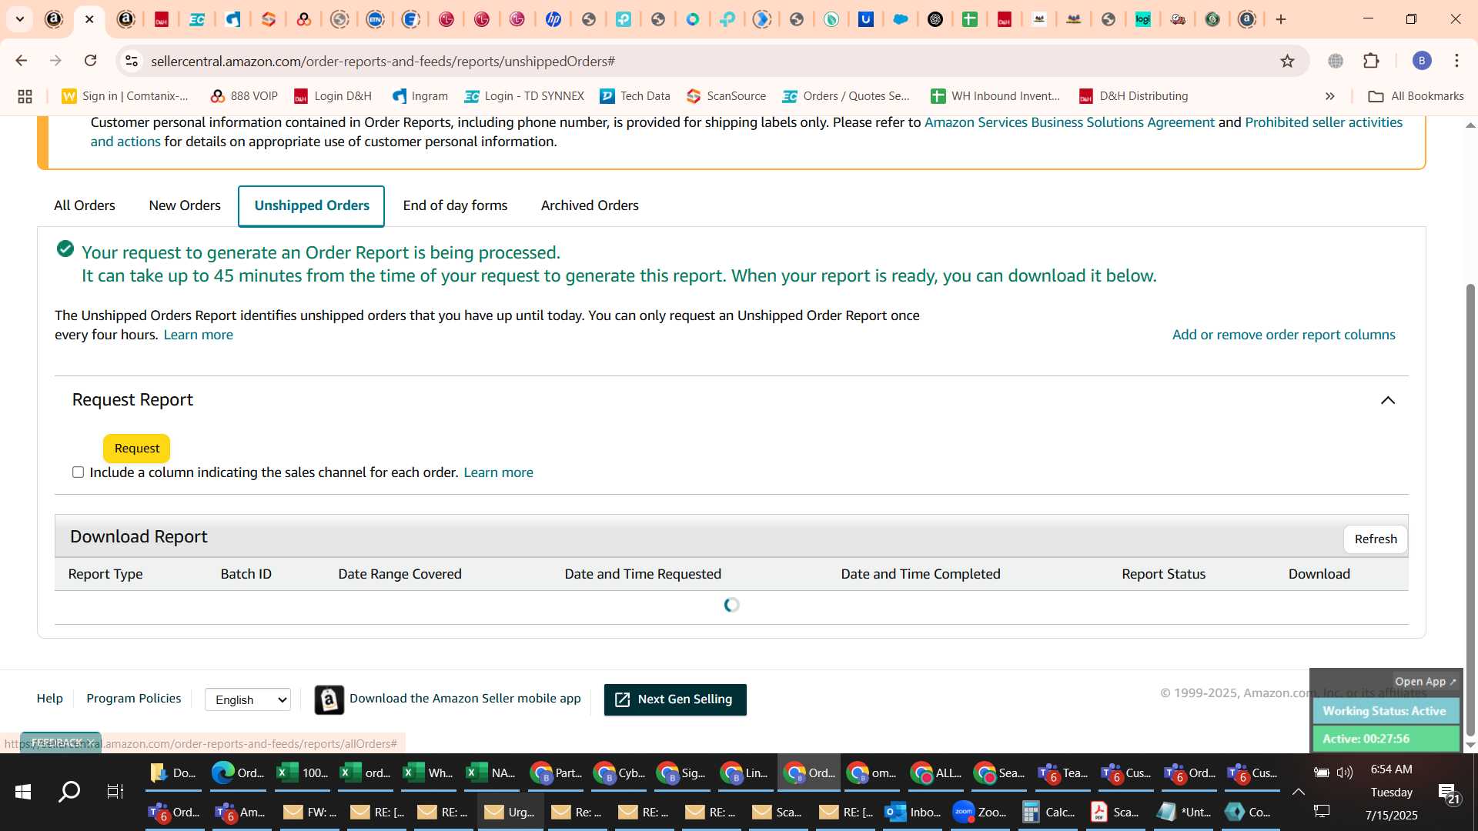The height and width of the screenshot is (831, 1478).
Task: Open the Tech Data bookmark
Action: (x=635, y=96)
